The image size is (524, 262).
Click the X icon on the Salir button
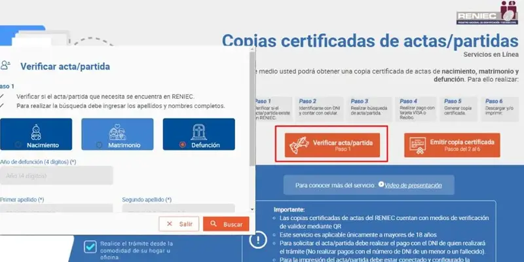click(170, 224)
